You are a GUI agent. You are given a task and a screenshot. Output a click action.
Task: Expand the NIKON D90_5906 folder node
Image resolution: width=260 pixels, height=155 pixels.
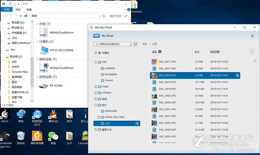click(98, 117)
